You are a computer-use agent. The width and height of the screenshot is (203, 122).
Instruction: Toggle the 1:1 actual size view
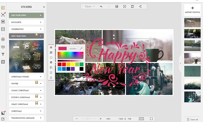coord(141,119)
